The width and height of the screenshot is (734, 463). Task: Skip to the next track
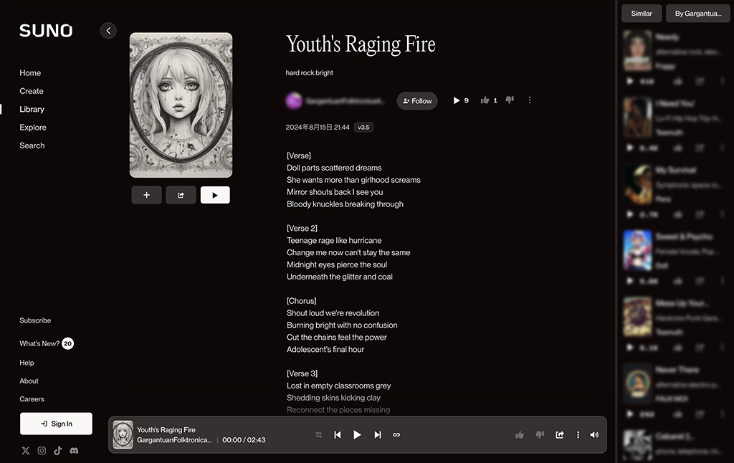(377, 435)
